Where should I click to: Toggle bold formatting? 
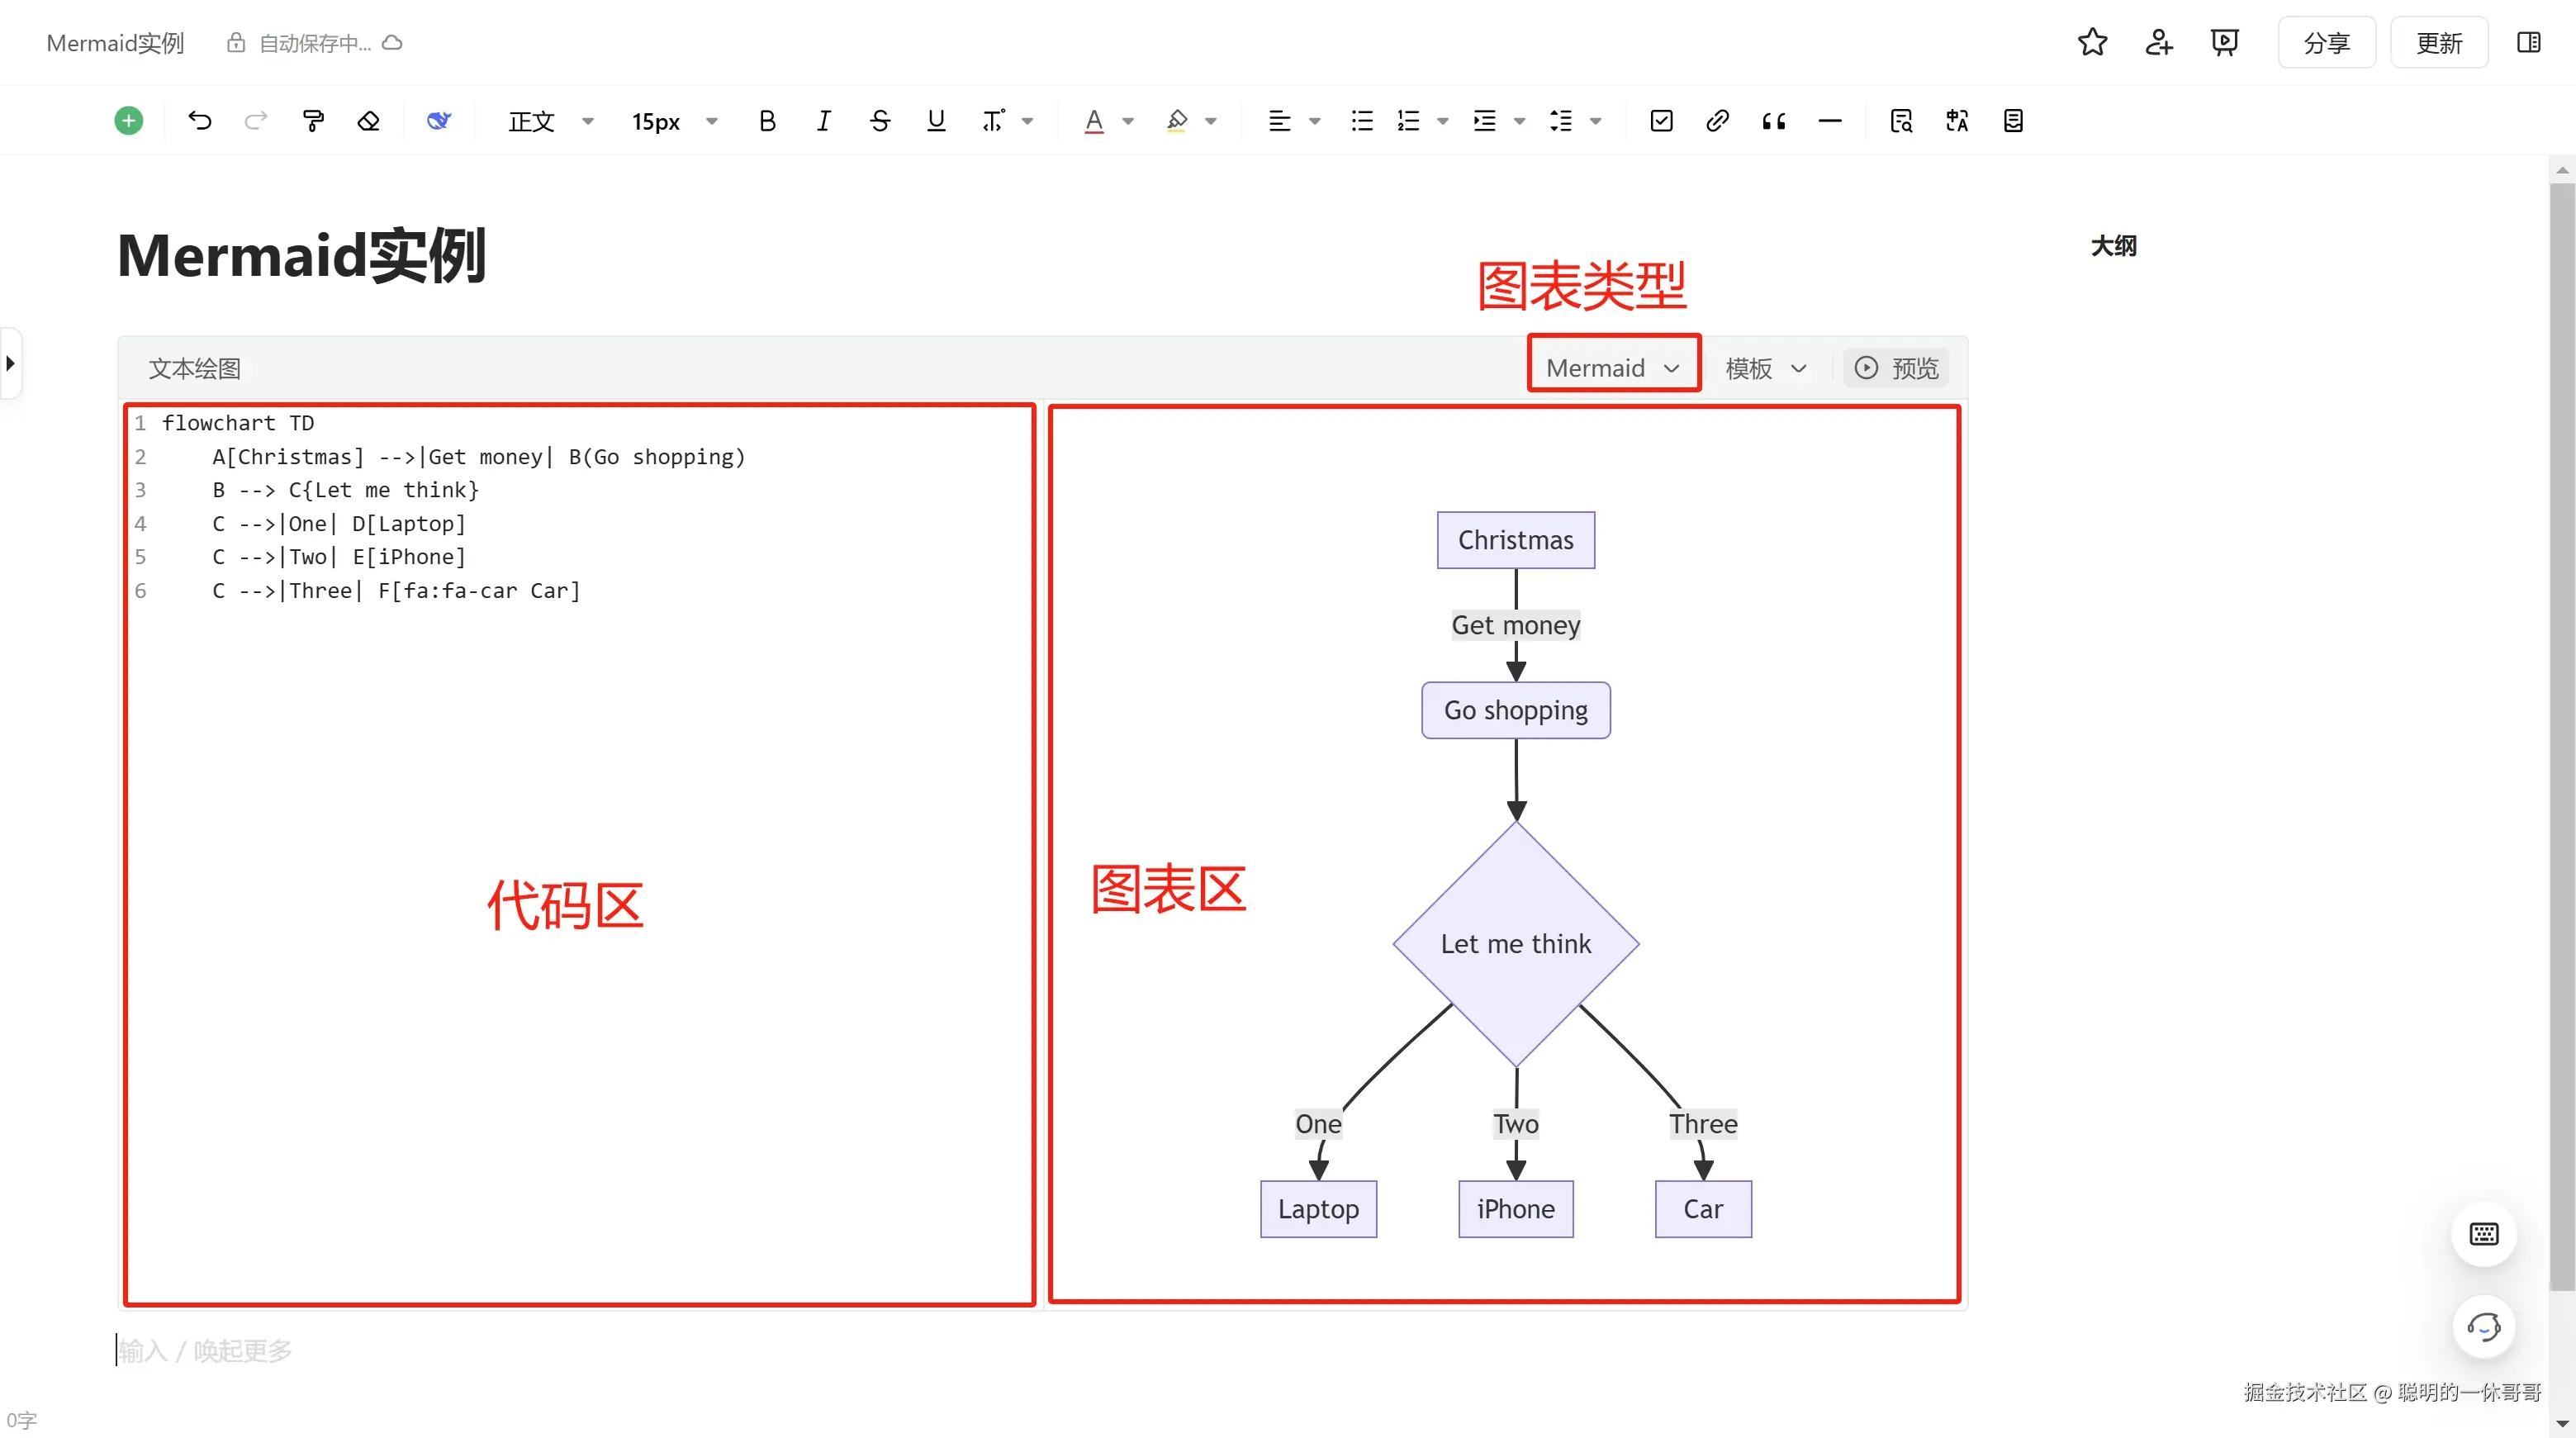767,121
